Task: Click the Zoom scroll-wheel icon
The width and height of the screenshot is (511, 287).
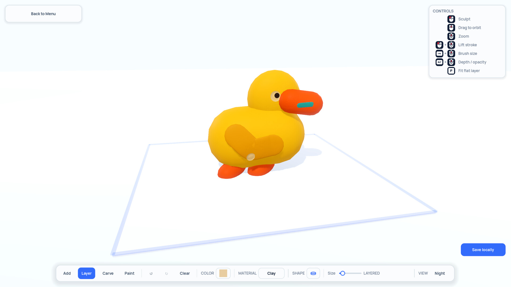Action: coord(451,36)
